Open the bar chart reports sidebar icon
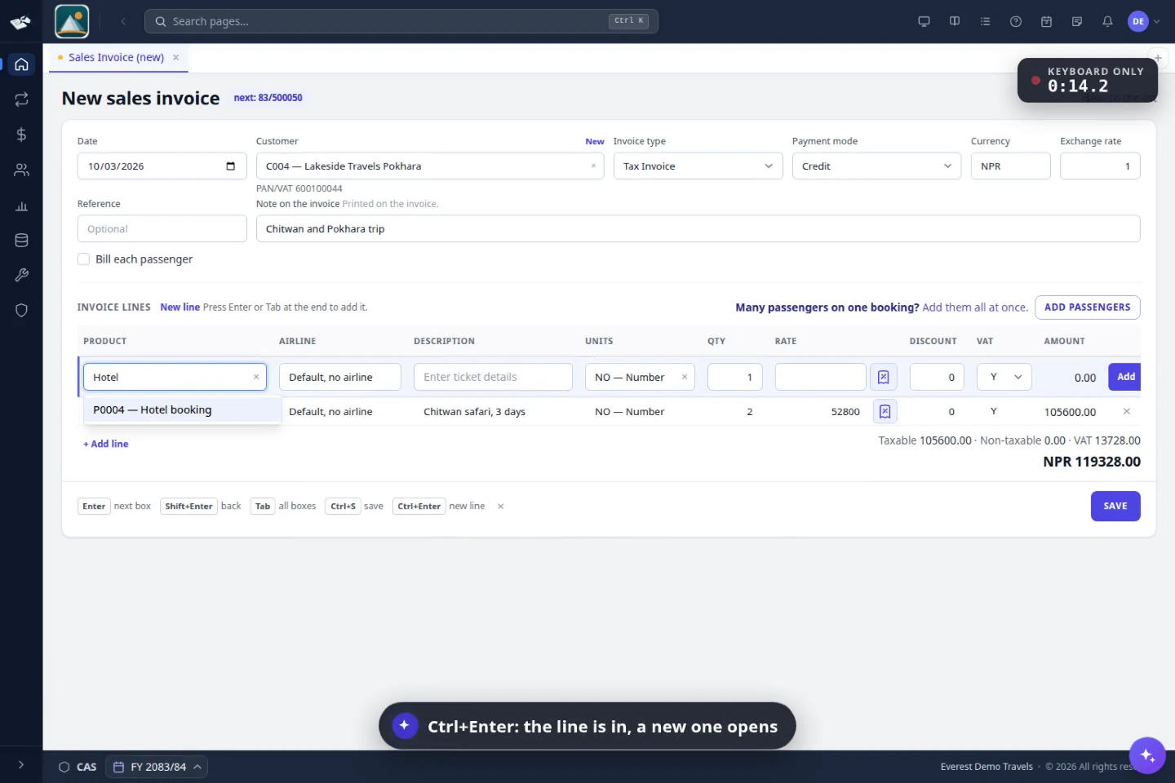This screenshot has width=1175, height=783. pos(22,206)
